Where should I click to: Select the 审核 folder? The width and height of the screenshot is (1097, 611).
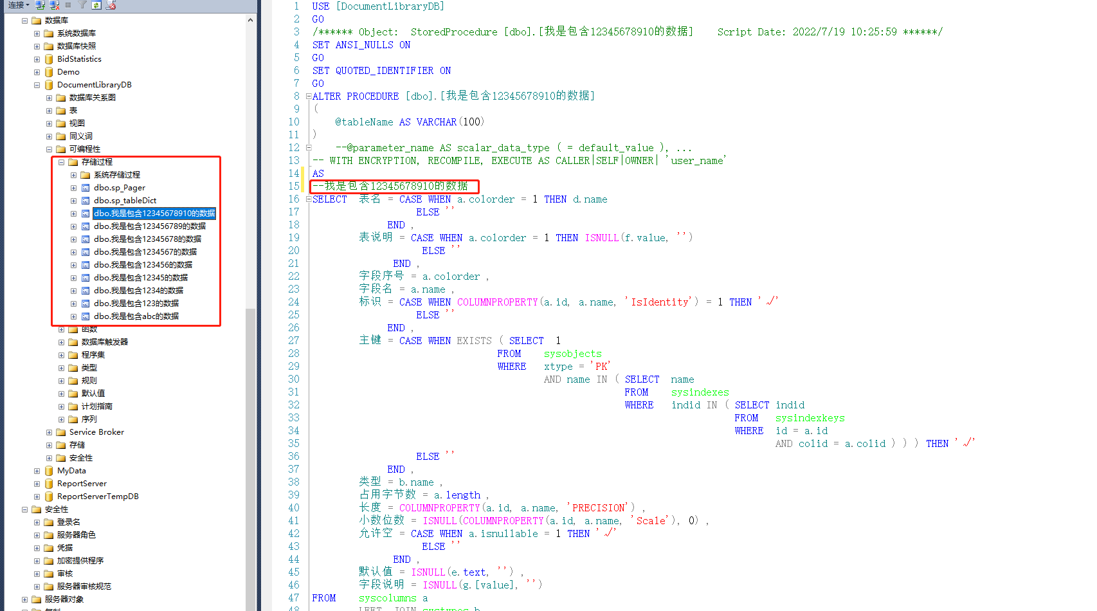point(65,574)
